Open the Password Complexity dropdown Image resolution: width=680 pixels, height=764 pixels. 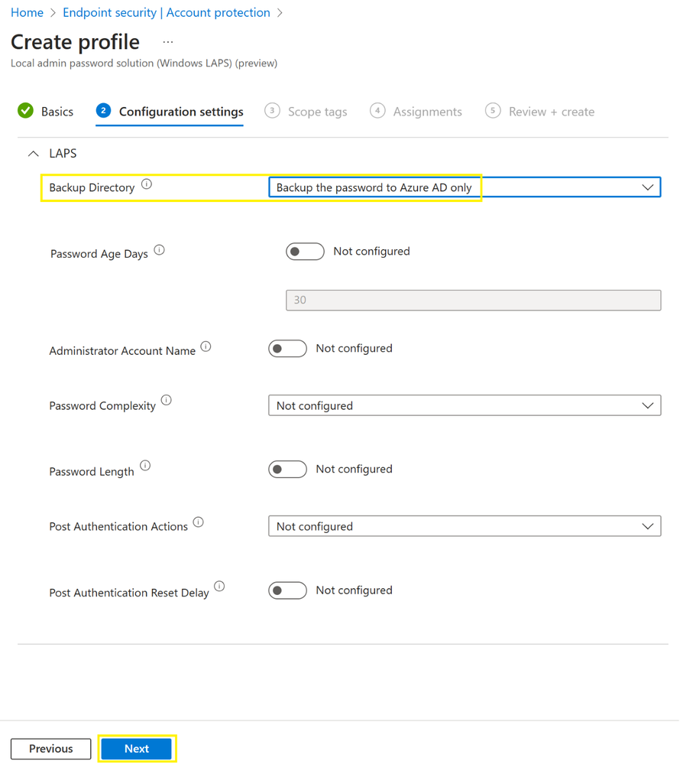tap(464, 405)
